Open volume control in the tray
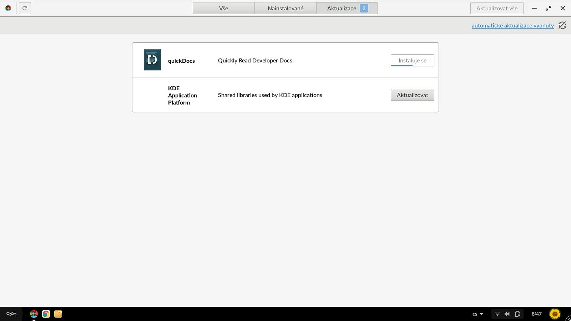The height and width of the screenshot is (321, 571). (507, 314)
